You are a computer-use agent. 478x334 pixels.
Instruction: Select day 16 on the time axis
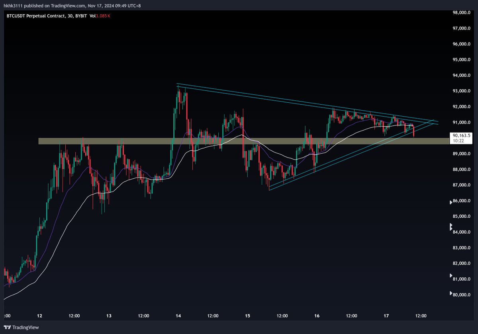point(317,316)
